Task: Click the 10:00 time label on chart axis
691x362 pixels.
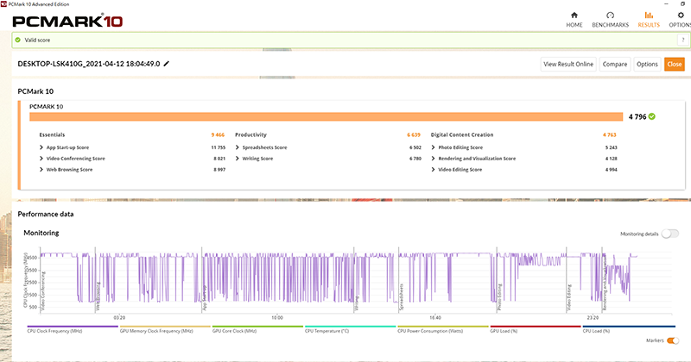Action: tap(276, 317)
